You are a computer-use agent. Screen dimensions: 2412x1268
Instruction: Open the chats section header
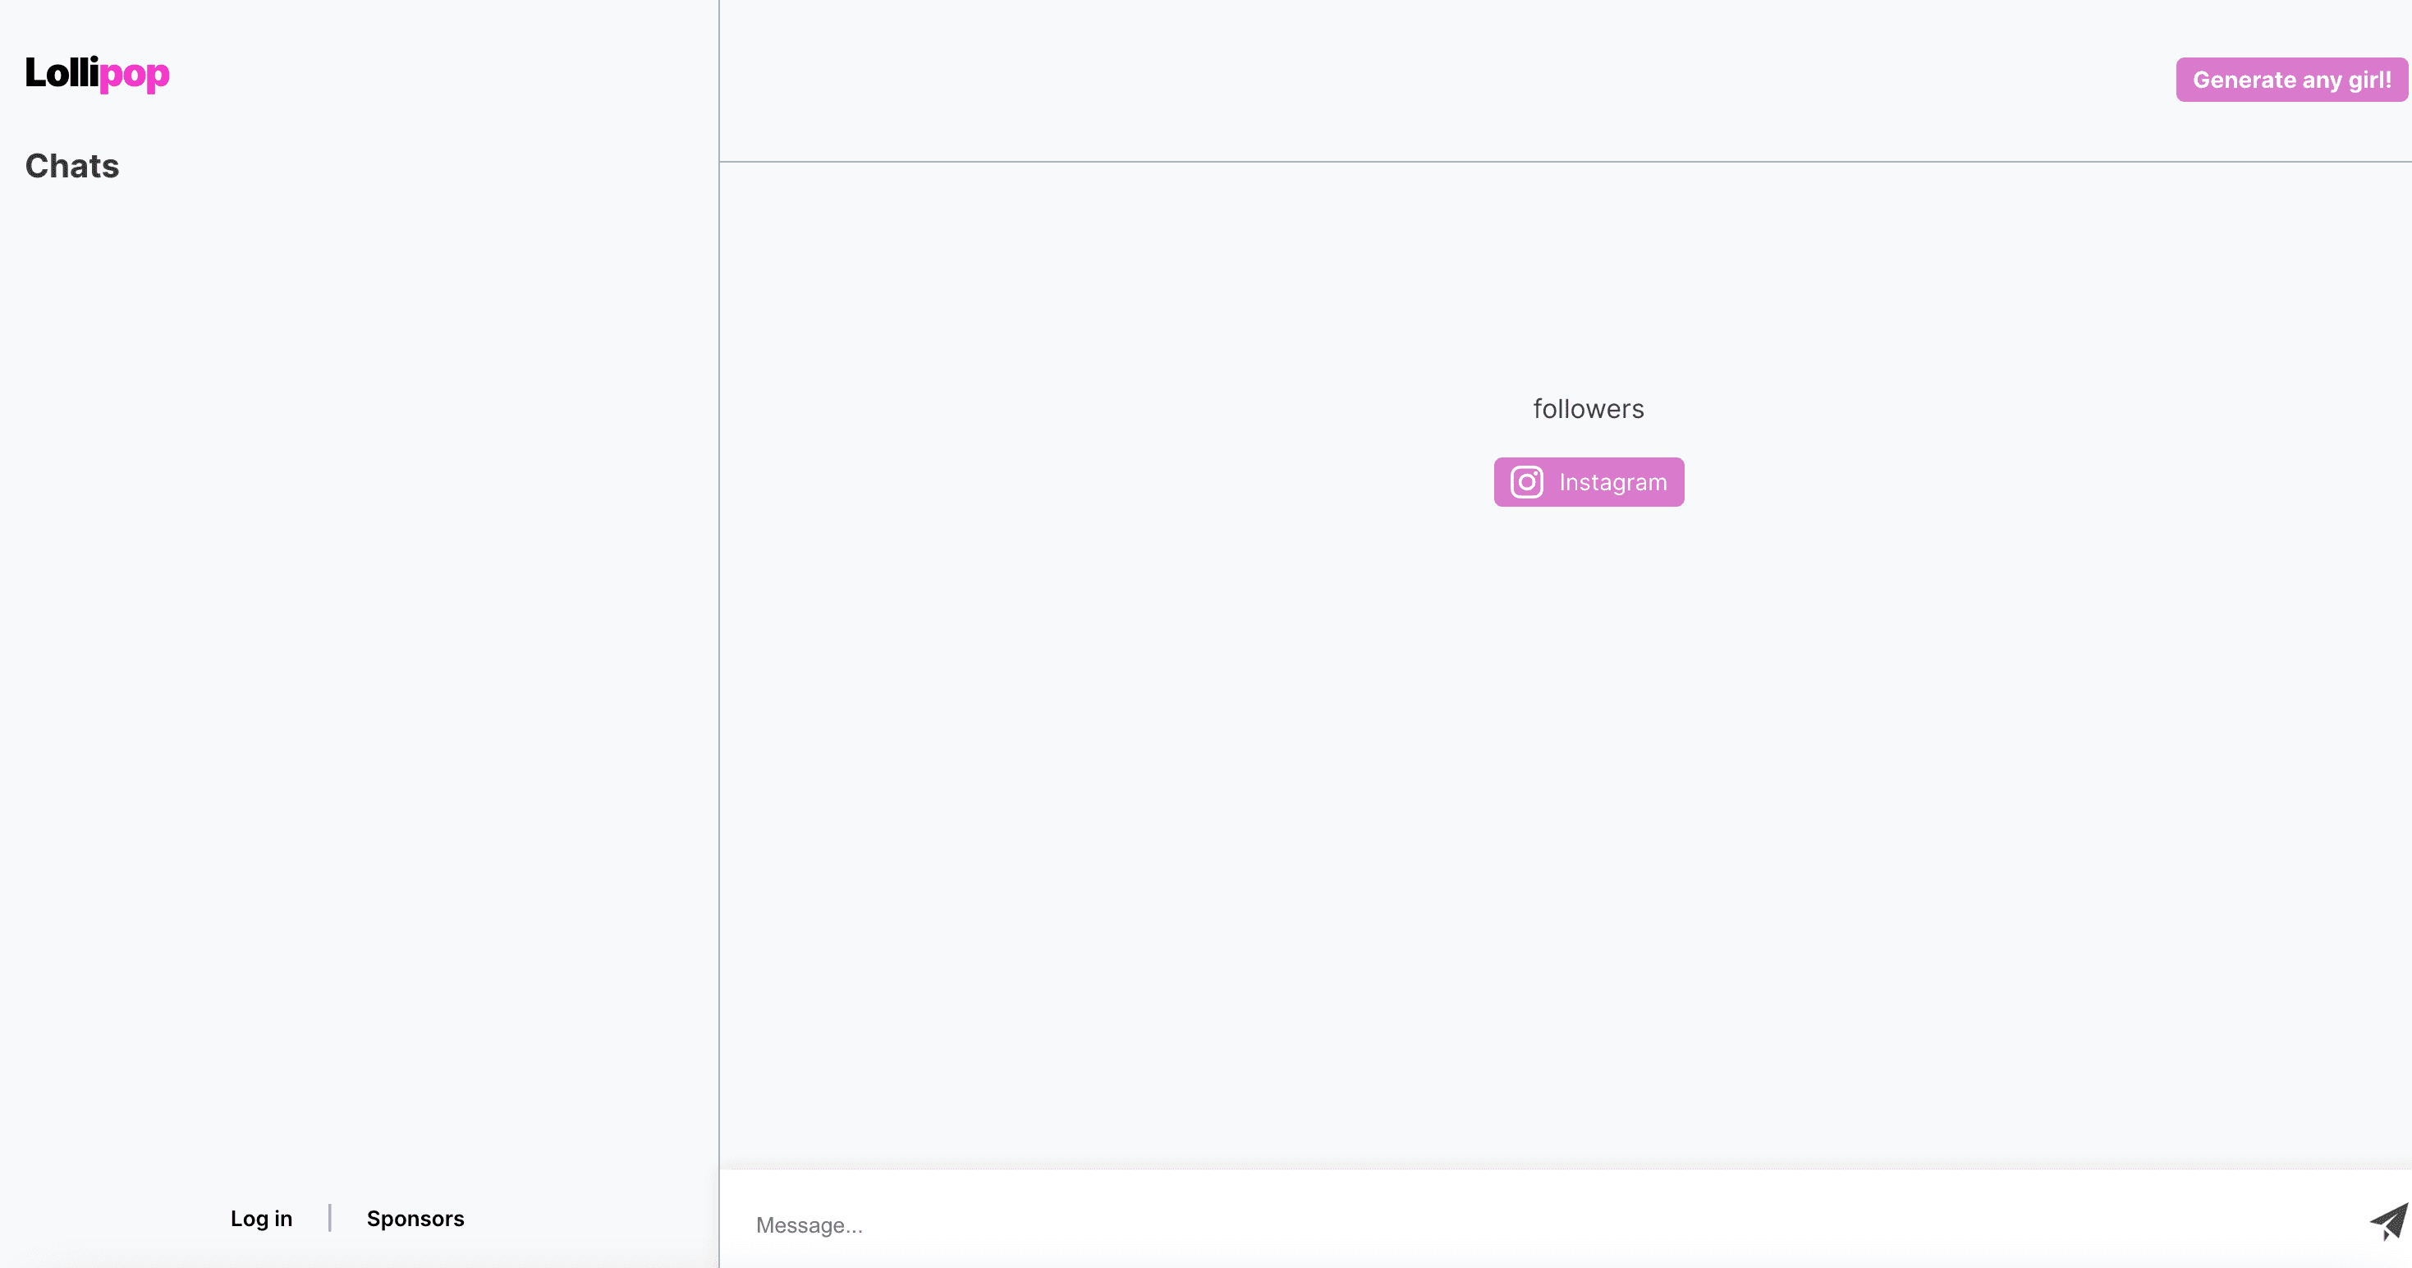(71, 166)
